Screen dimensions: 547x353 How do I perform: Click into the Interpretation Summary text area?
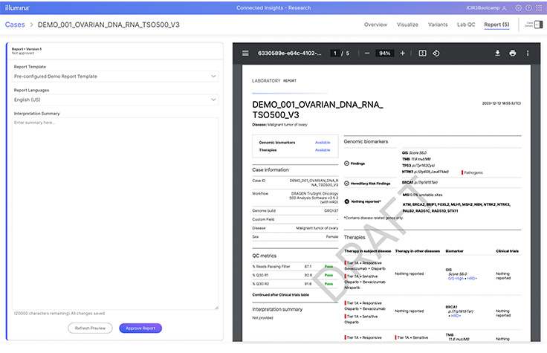coord(116,212)
